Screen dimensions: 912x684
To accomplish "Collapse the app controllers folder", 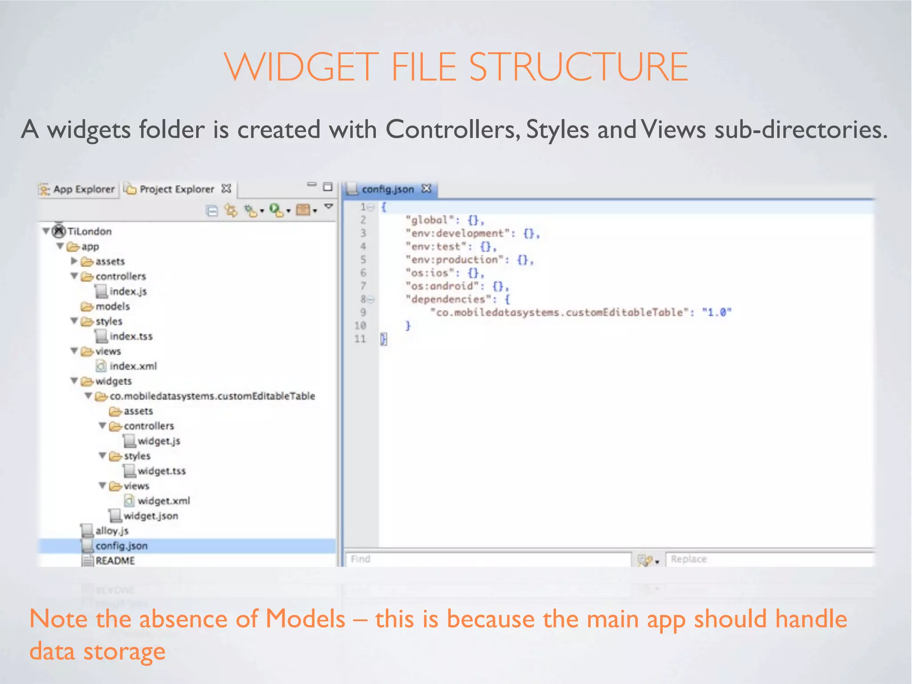I will 74,276.
